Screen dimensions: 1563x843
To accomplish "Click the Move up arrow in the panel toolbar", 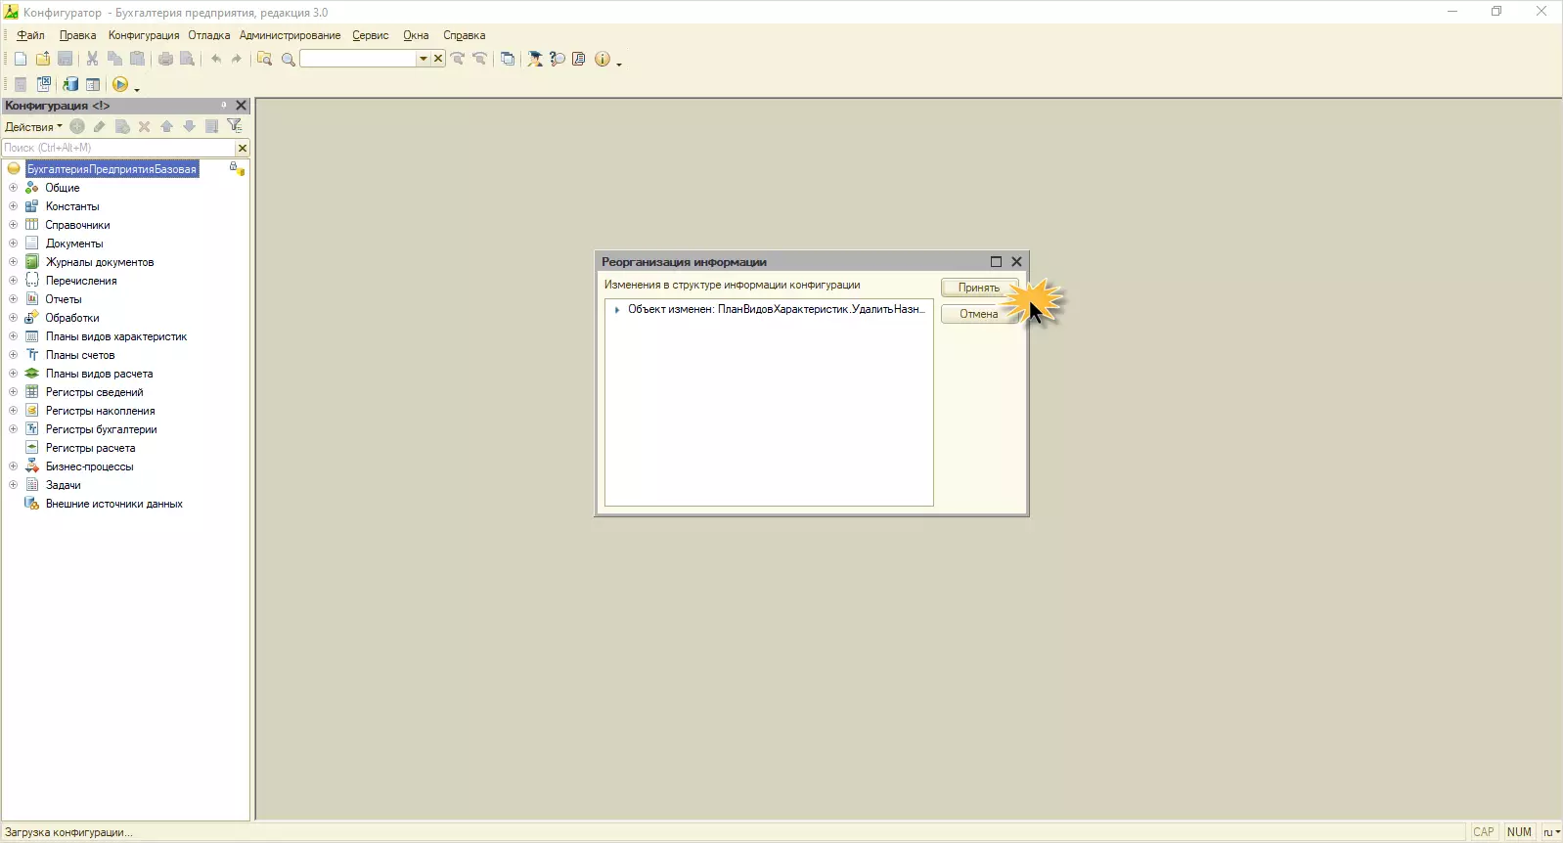I will click(x=166, y=126).
